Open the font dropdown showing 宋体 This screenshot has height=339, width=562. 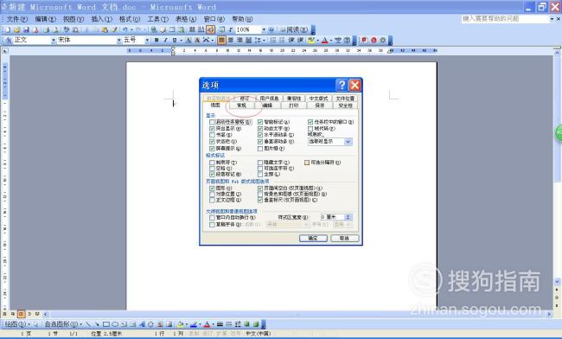[x=119, y=40]
